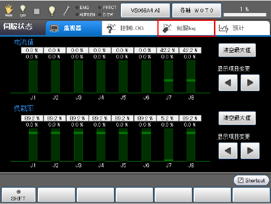Click the chart icon on 预计 tab
The width and height of the screenshot is (271, 204).
224,28
